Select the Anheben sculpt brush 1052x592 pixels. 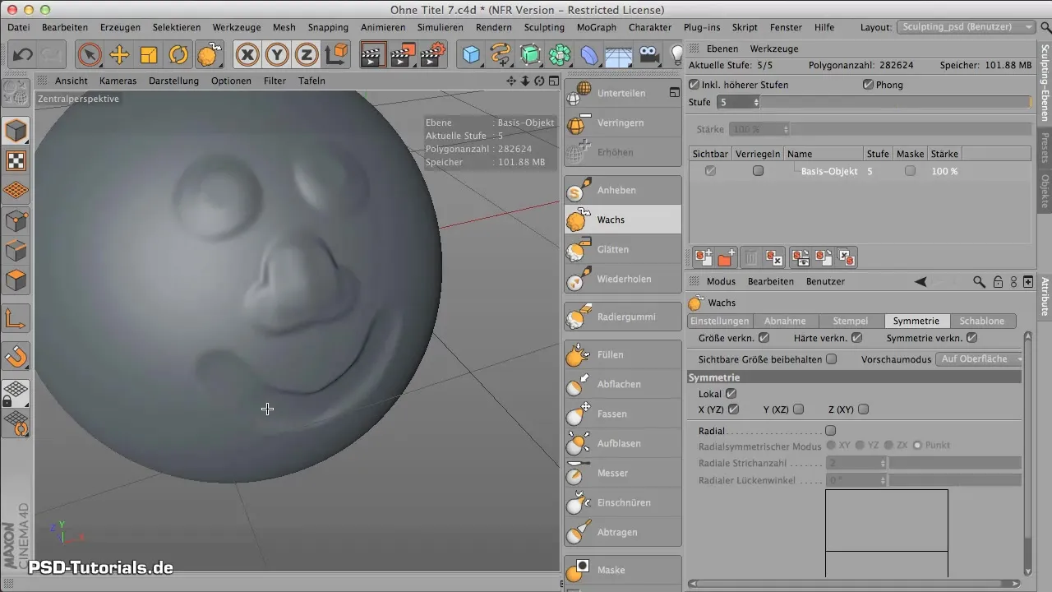click(x=622, y=190)
